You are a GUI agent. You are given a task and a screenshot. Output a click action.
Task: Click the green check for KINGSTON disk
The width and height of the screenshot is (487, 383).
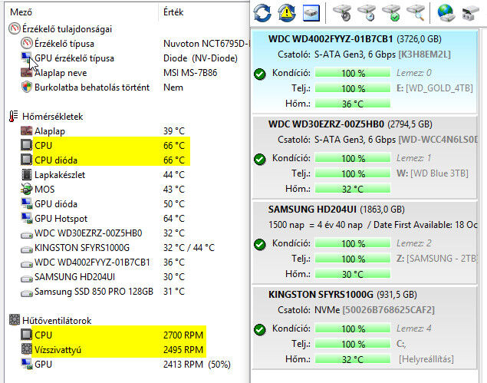pyautogui.click(x=260, y=329)
